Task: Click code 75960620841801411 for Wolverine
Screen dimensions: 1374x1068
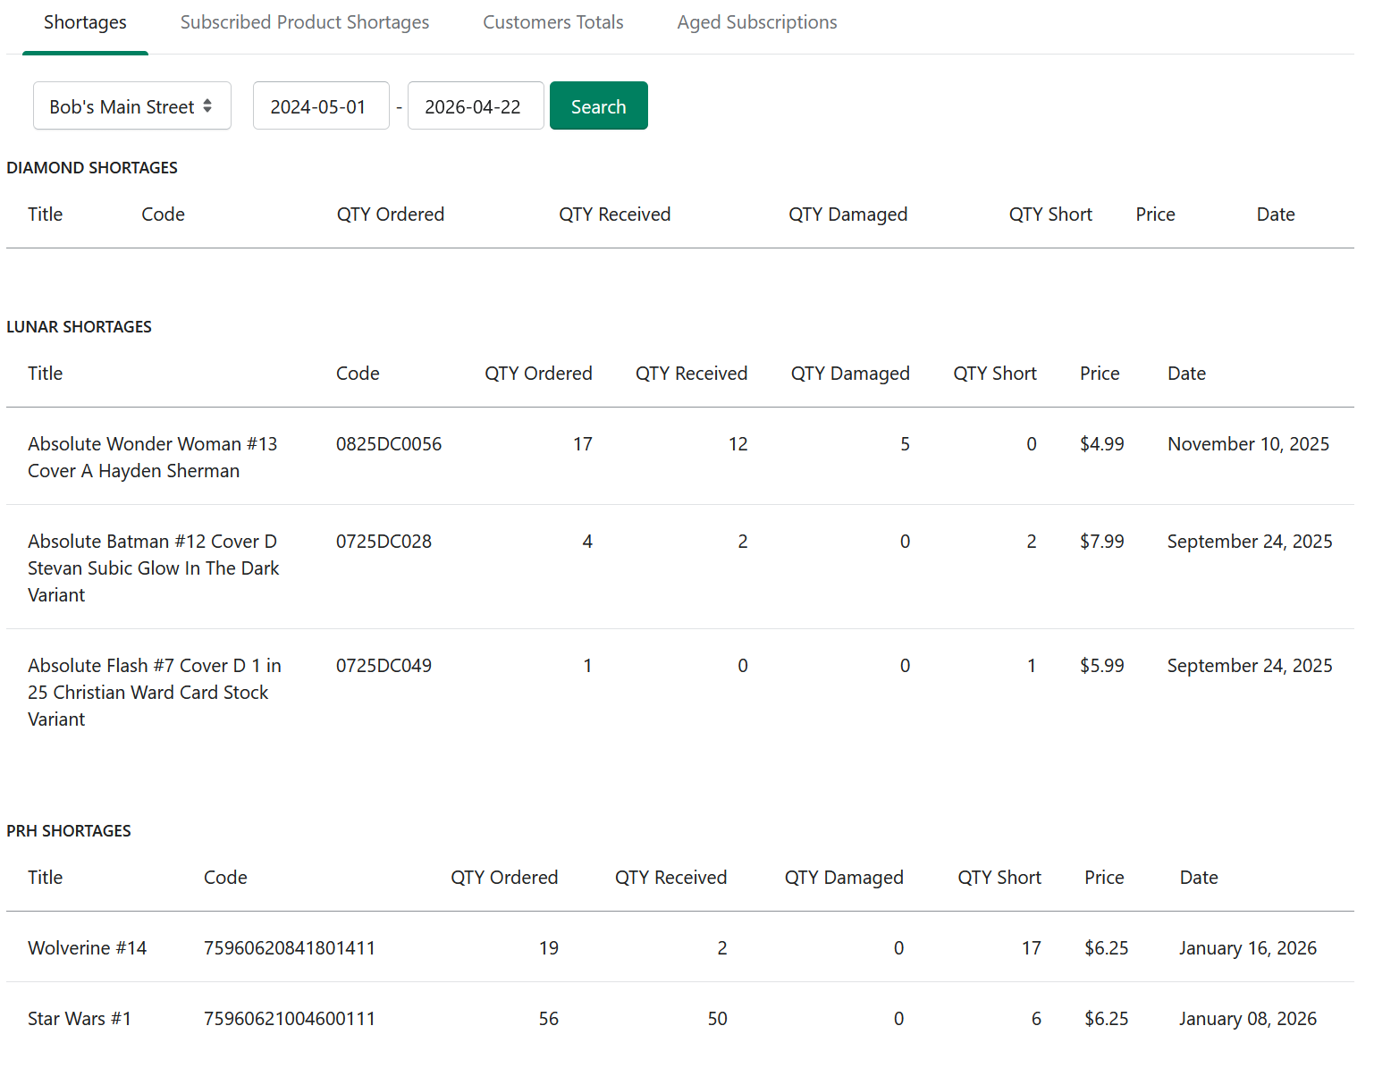Action: tap(290, 948)
